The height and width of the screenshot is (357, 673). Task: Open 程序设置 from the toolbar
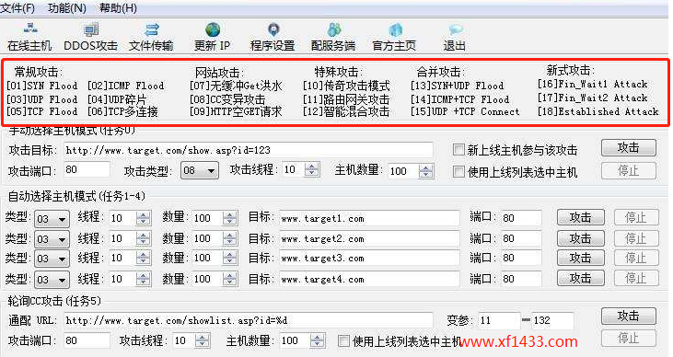point(273,37)
